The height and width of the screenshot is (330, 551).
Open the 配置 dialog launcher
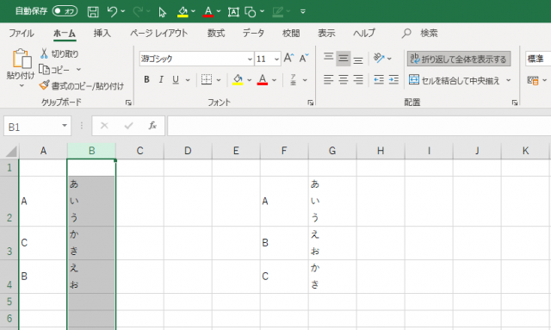pyautogui.click(x=515, y=103)
